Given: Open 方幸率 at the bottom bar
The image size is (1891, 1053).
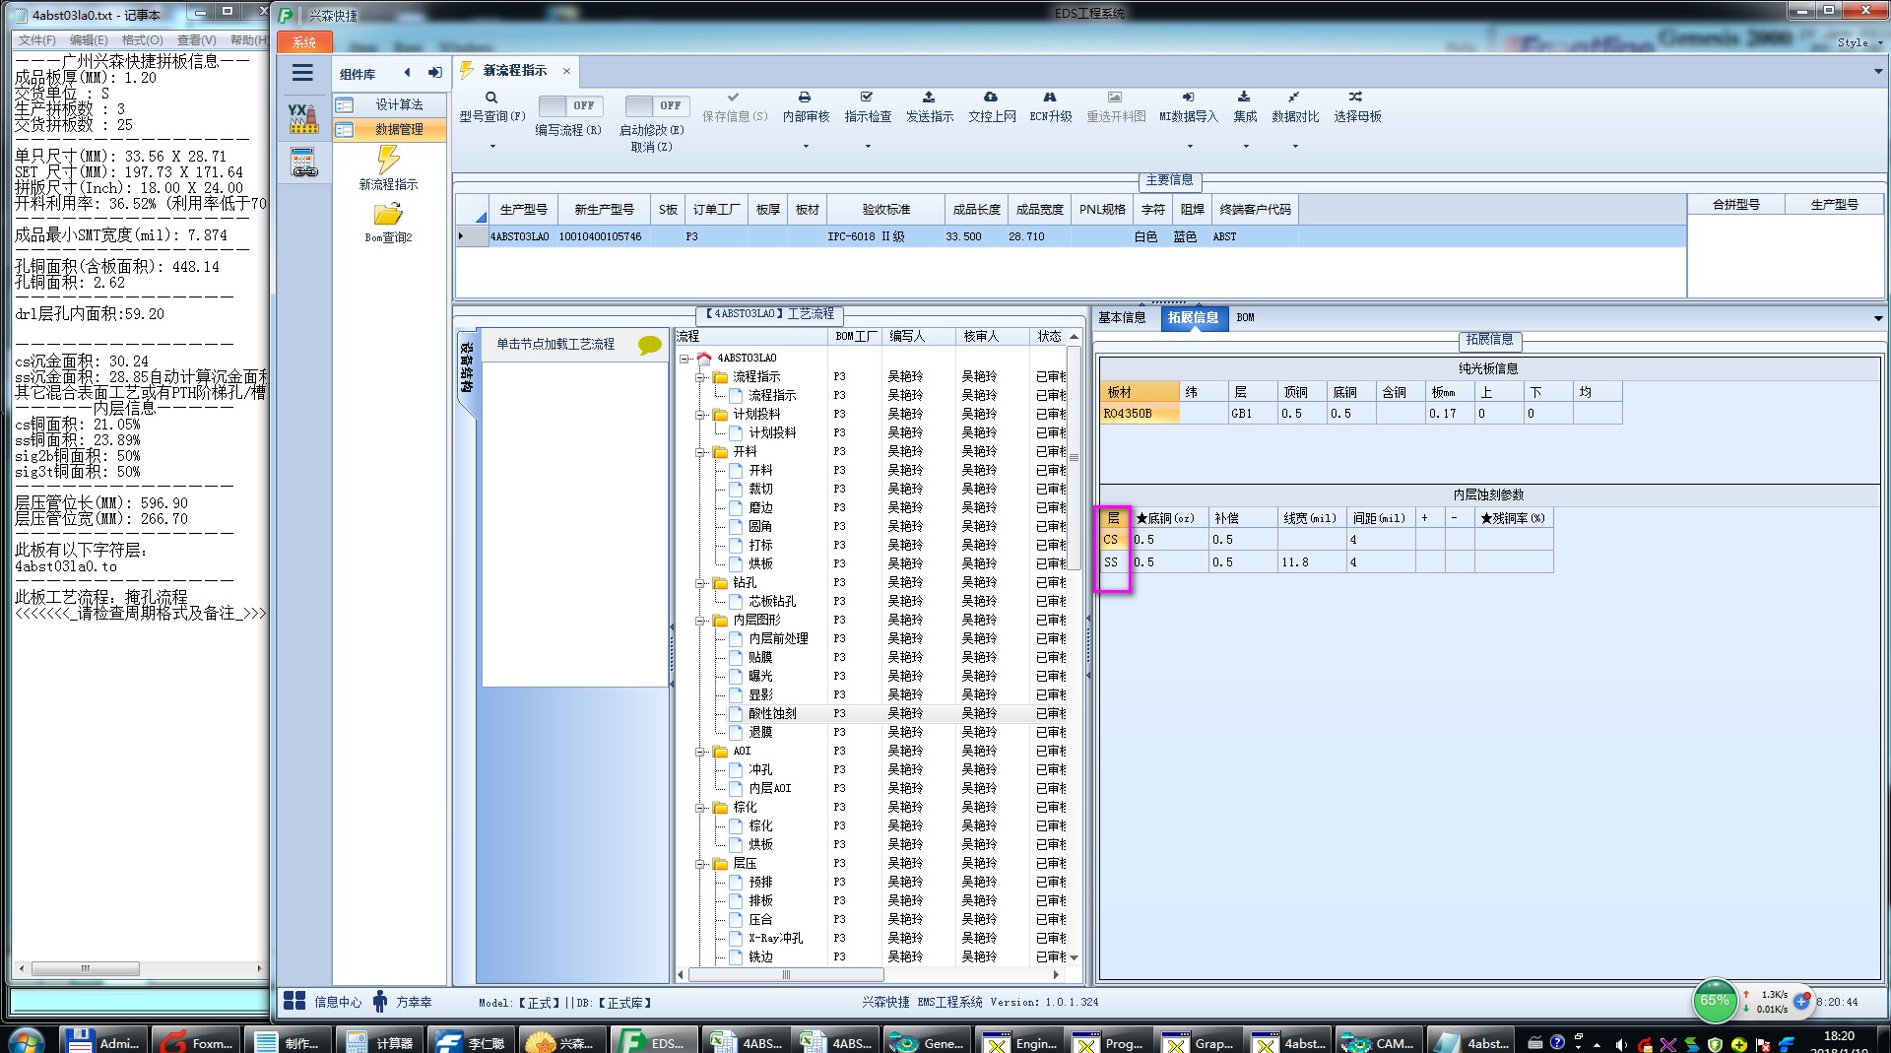Looking at the screenshot, I should 403,1002.
